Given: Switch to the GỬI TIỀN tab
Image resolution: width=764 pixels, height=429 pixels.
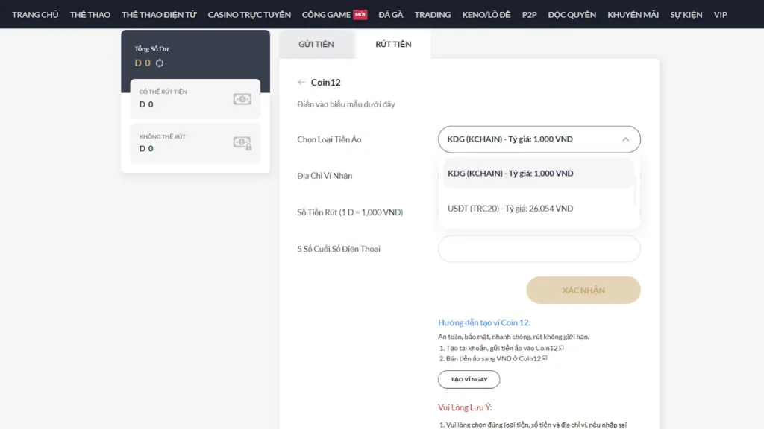Looking at the screenshot, I should point(316,45).
